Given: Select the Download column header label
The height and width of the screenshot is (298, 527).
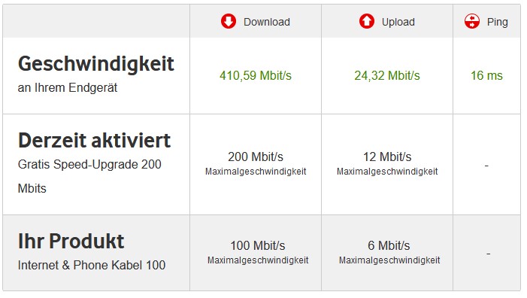Looking at the screenshot, I should [x=267, y=22].
